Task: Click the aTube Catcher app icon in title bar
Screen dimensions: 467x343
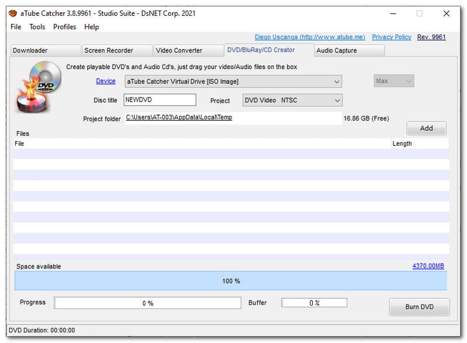Action: [x=13, y=13]
